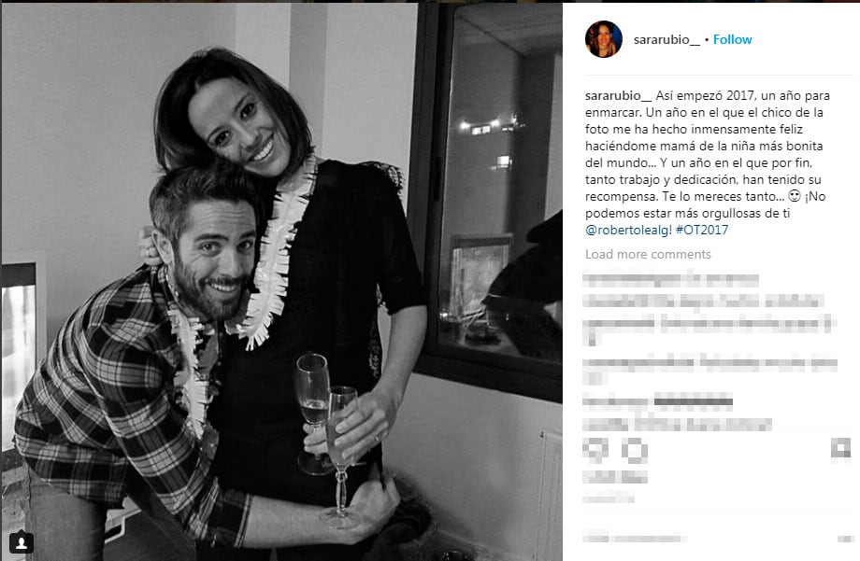
Task: Click the black-and-white couple photo
Action: 282,282
